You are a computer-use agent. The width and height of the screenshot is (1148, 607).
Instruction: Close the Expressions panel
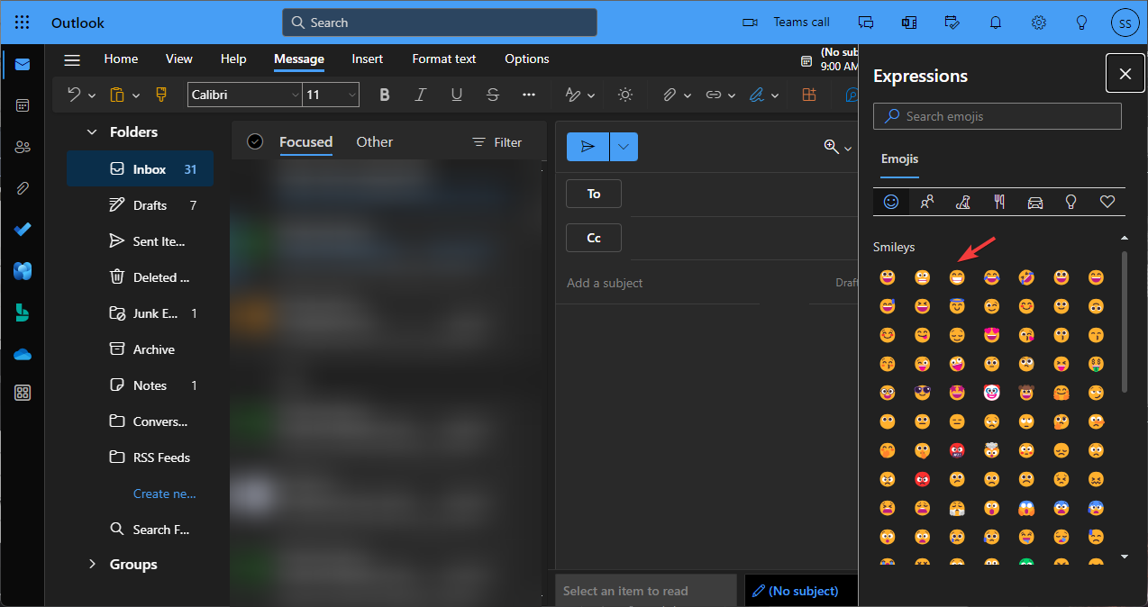click(x=1125, y=74)
